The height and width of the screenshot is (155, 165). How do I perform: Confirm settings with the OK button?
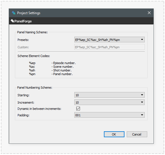click(x=114, y=134)
